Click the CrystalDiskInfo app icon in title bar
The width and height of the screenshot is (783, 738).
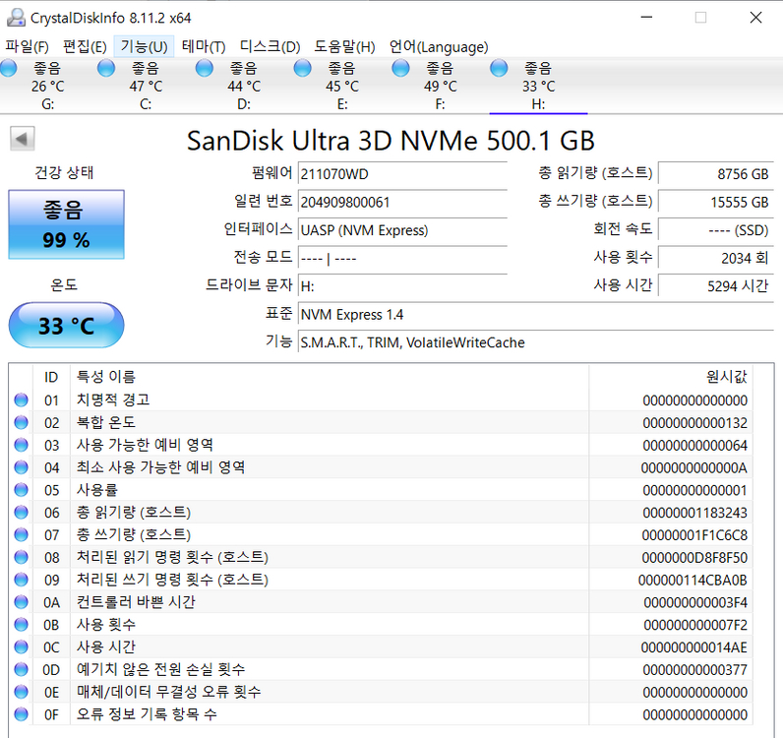16,17
